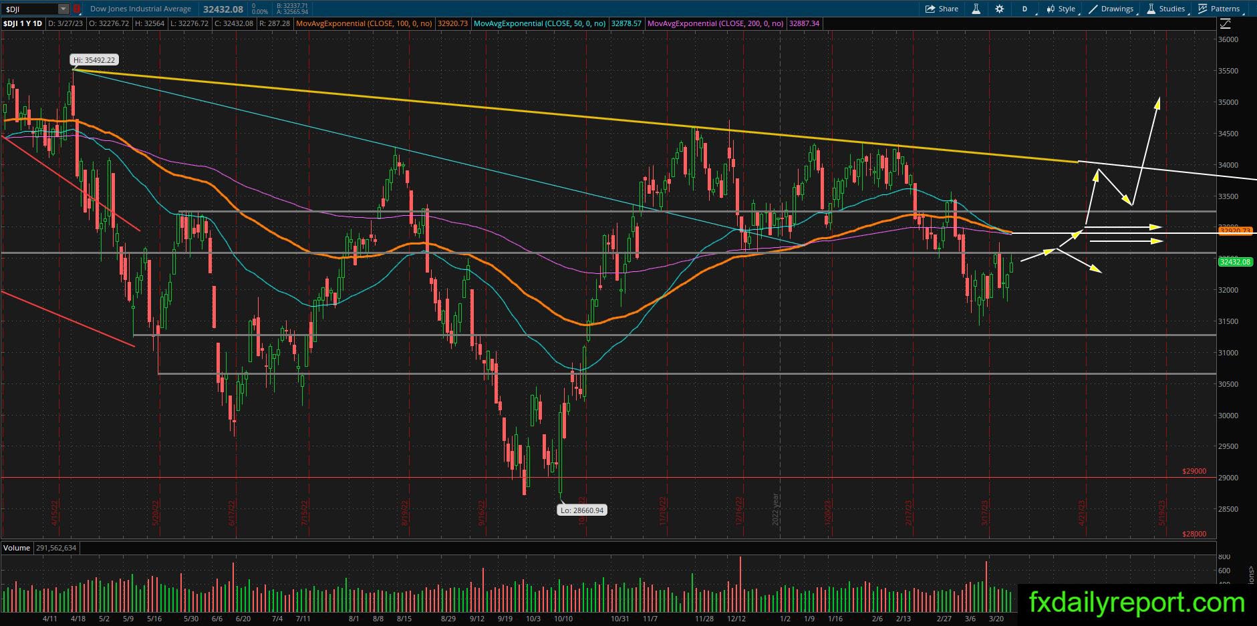This screenshot has height=626, width=1257.
Task: Click the H: 32564 high value
Action: pos(148,23)
